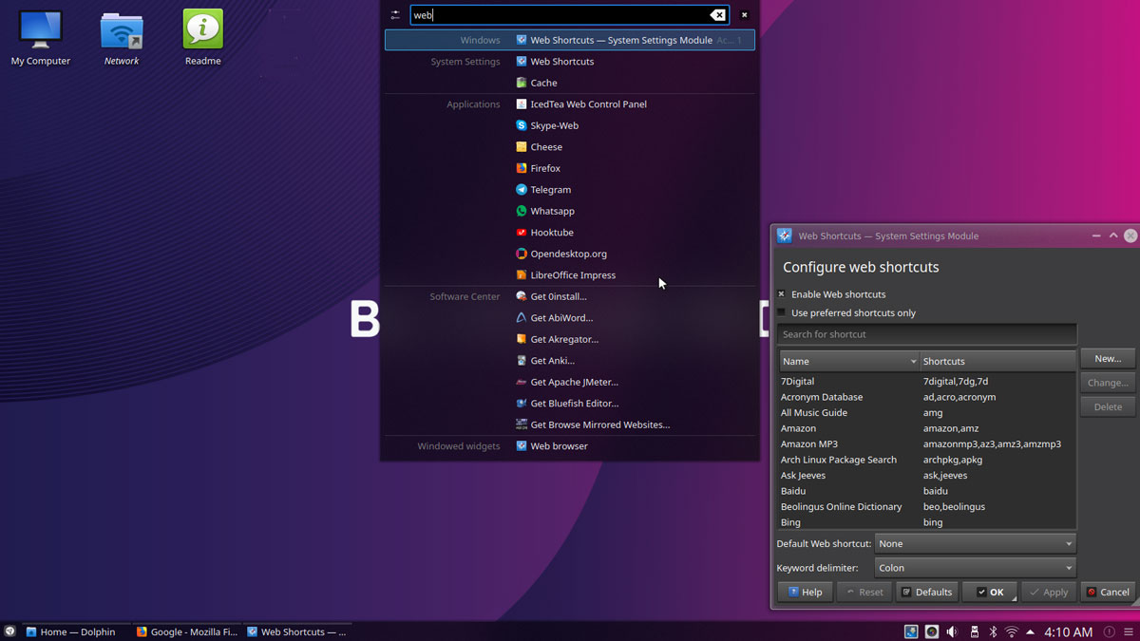Open KRunner settings via the sliders icon
Image resolution: width=1140 pixels, height=641 pixels.
[395, 15]
